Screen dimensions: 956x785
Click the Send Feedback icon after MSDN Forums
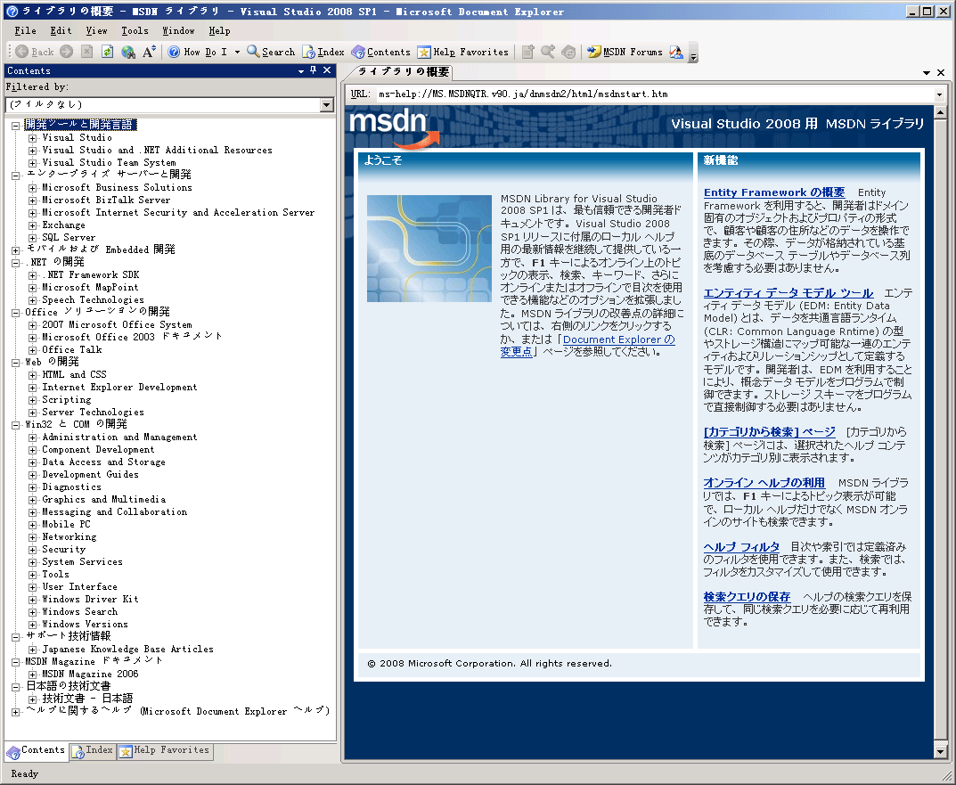click(x=676, y=52)
